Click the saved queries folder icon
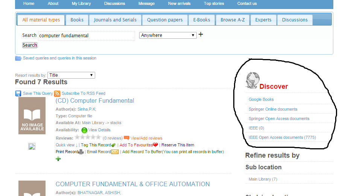This screenshot has height=196, width=348. click(x=18, y=58)
